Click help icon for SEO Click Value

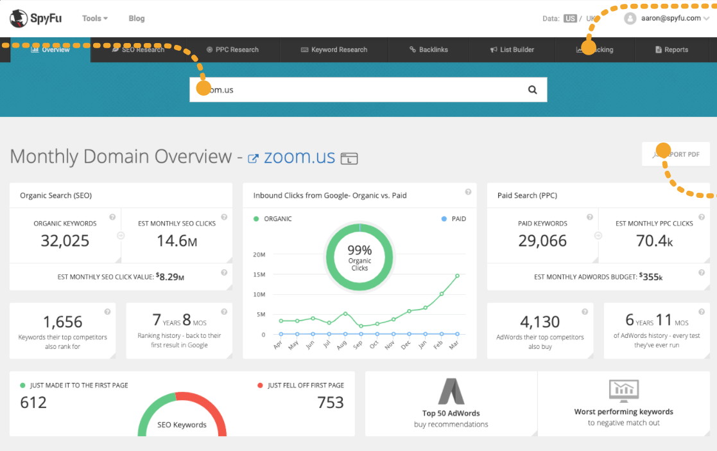click(x=224, y=272)
